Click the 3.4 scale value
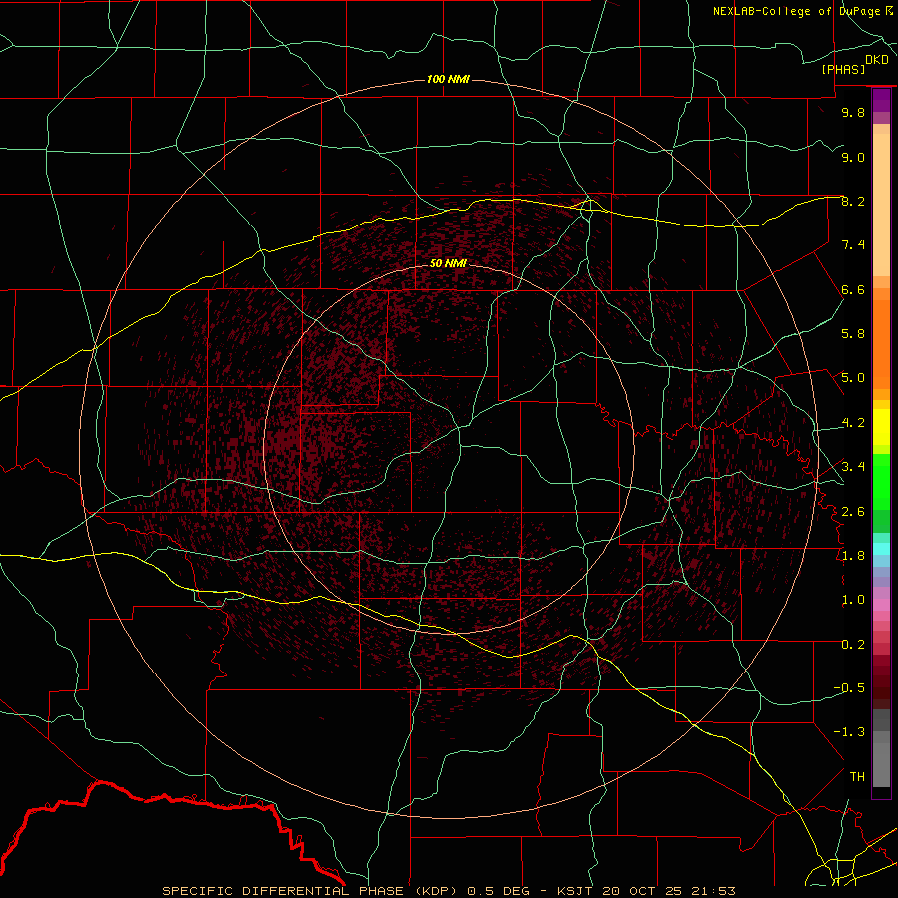The height and width of the screenshot is (898, 898). point(853,467)
